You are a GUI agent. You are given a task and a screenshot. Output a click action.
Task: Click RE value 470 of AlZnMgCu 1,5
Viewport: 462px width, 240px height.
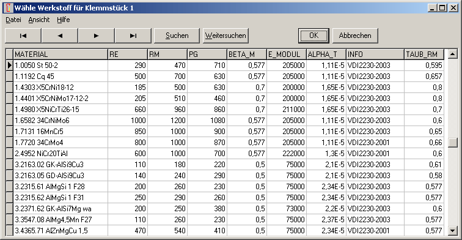pyautogui.click(x=128, y=231)
